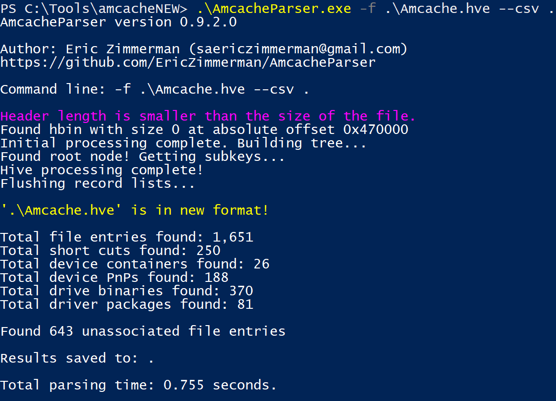This screenshot has width=556, height=401.
Task: Click the 'Total device PnPs found: 188' line
Action: pyautogui.click(x=114, y=278)
